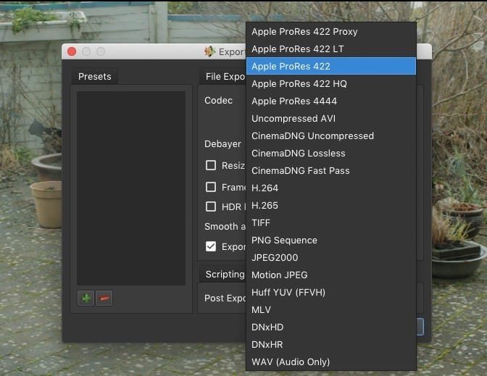The width and height of the screenshot is (487, 376).
Task: Open the Presets tab
Action: (94, 76)
